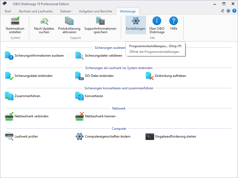238x178 pixels.
Task: Click the Eingabeaufforderung starten terminal icon
Action: (150, 136)
